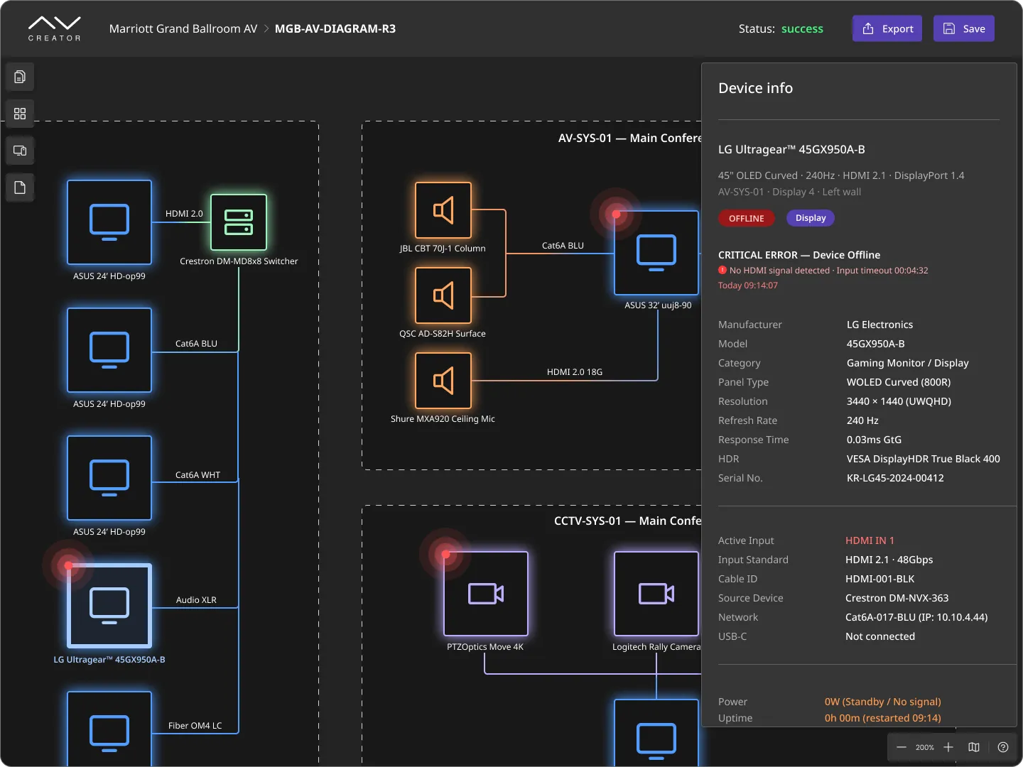Click the blank page sidebar icon
Viewport: 1023px width, 767px height.
(20, 187)
